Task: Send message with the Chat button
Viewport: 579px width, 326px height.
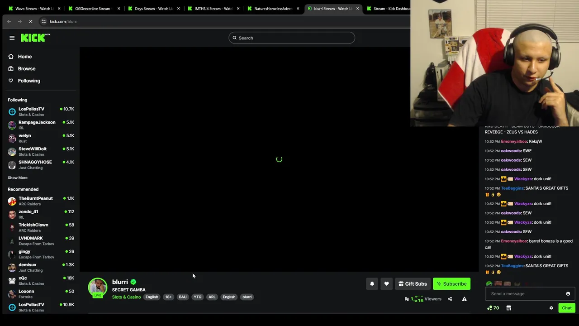Action: [x=567, y=308]
